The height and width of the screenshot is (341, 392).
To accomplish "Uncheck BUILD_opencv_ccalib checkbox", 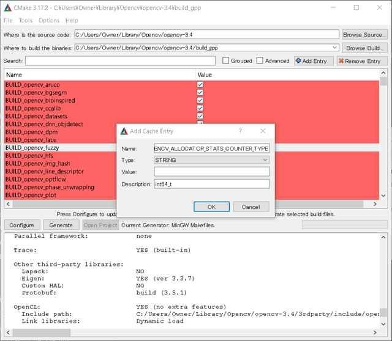I will point(200,108).
